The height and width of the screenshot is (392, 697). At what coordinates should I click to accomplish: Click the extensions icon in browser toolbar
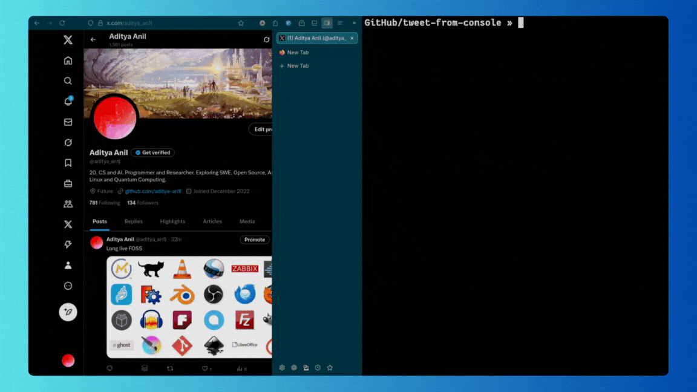pos(275,23)
